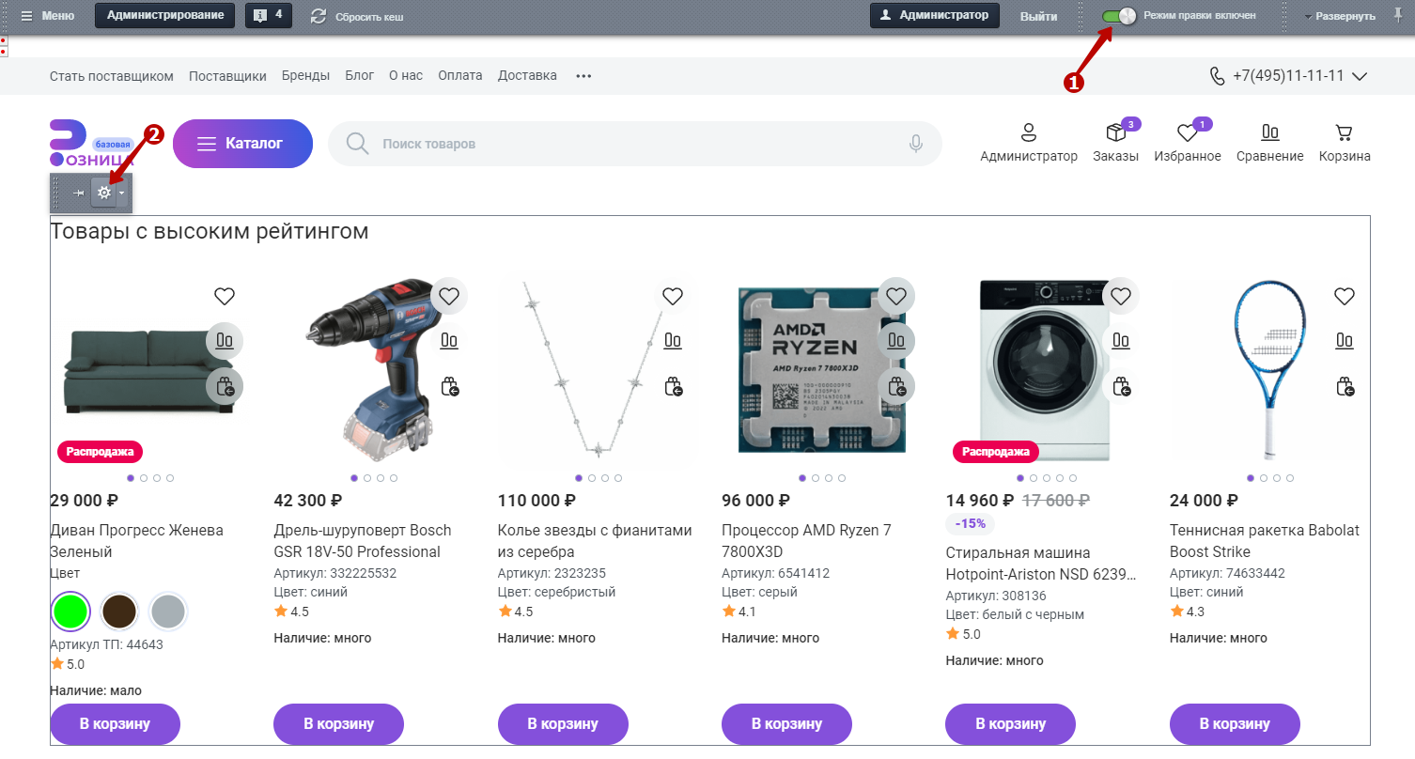1415x759 pixels.
Task: Favorite the Hotpoint washing machine
Action: point(1120,296)
